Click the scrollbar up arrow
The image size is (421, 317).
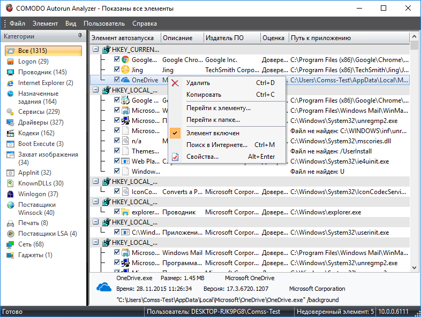point(414,37)
